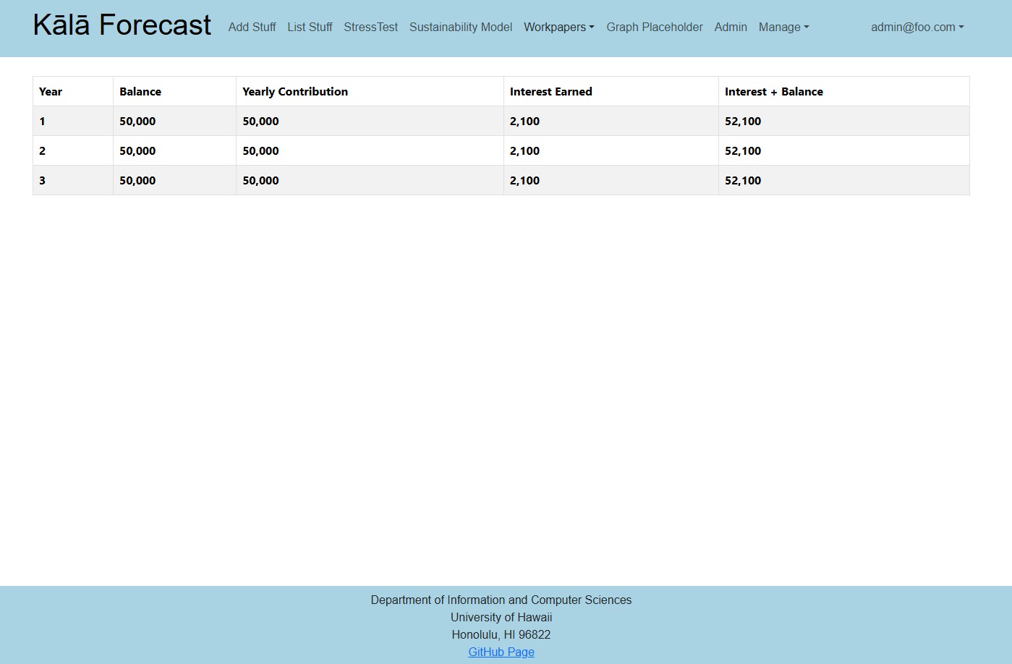Select the Yearly Contribution column header
This screenshot has width=1012, height=664.
point(295,92)
